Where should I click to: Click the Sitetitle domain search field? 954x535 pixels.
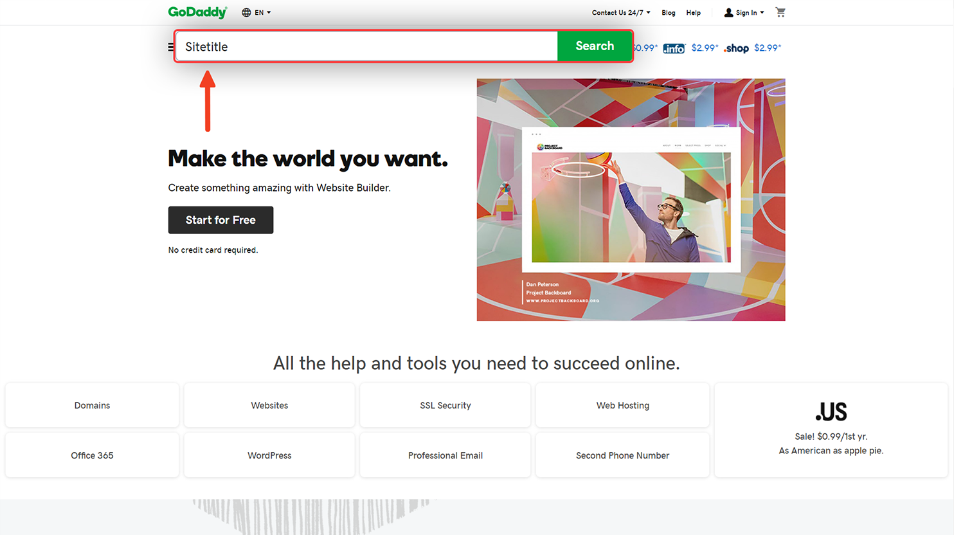tap(366, 46)
